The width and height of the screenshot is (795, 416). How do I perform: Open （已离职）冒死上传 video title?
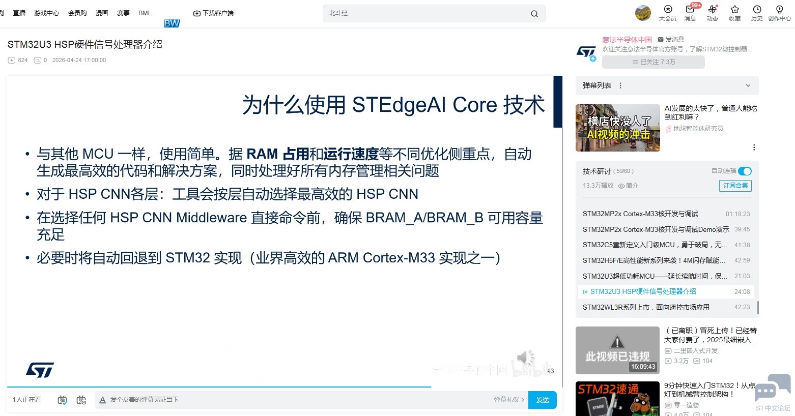click(711, 335)
